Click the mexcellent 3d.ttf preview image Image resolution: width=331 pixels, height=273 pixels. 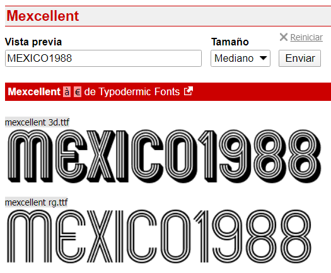point(164,156)
